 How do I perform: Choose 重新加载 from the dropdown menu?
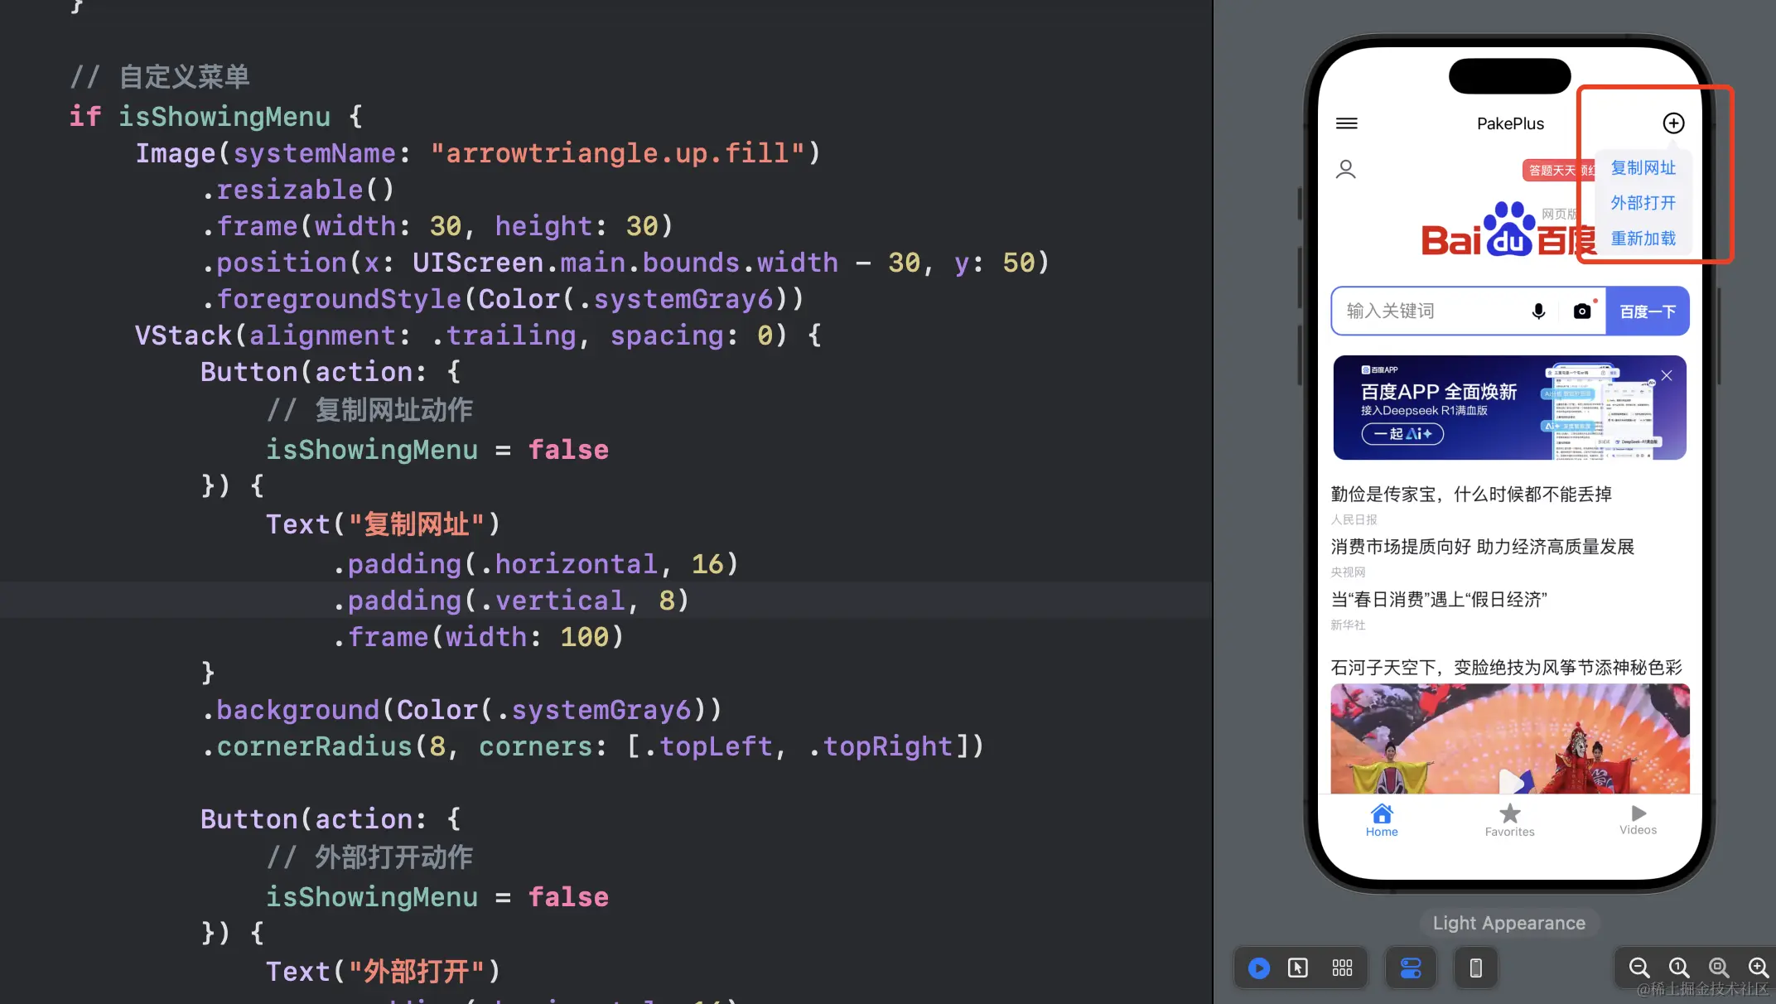tap(1643, 239)
